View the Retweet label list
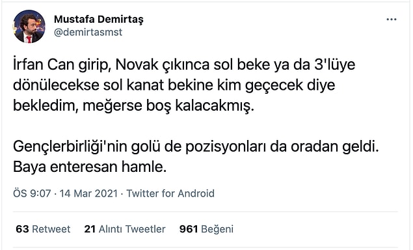Screen dimensions: 413x250 click(x=51, y=229)
